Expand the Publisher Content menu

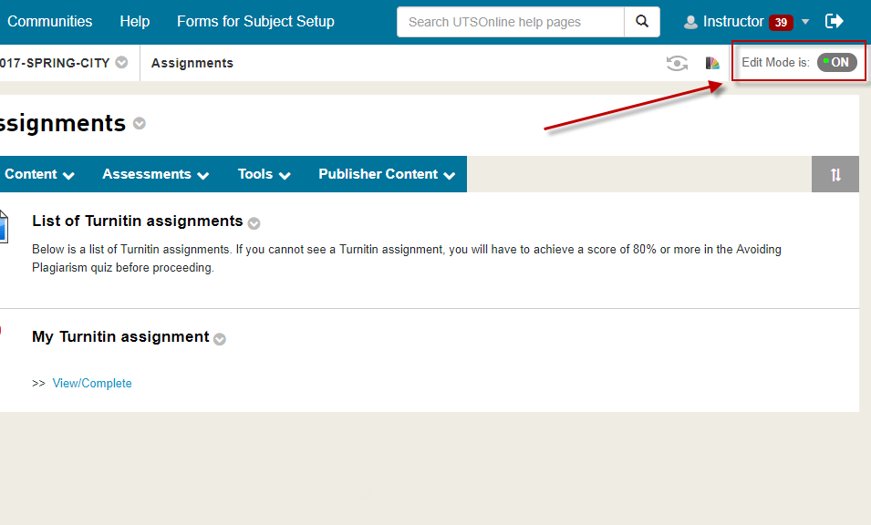click(x=386, y=174)
